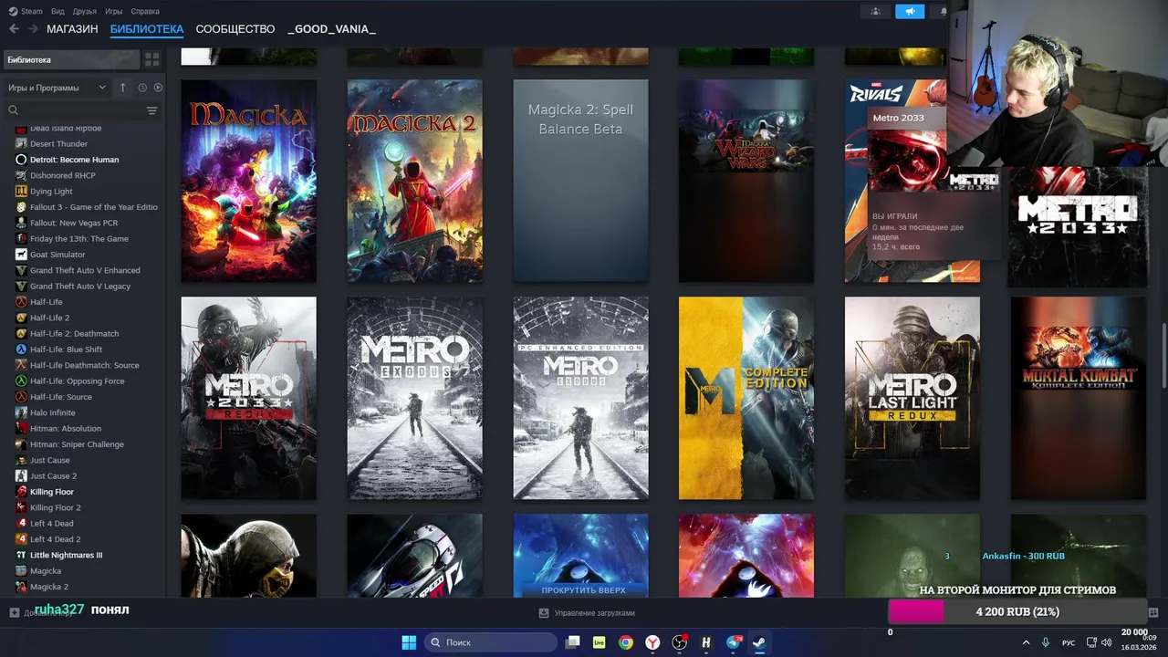The height and width of the screenshot is (657, 1168).
Task: Open the Magicka game cover
Action: point(248,181)
